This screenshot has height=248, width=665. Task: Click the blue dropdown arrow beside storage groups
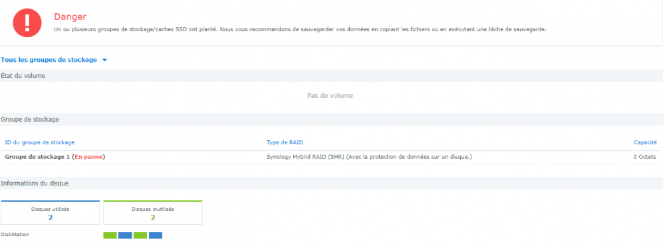pos(104,61)
